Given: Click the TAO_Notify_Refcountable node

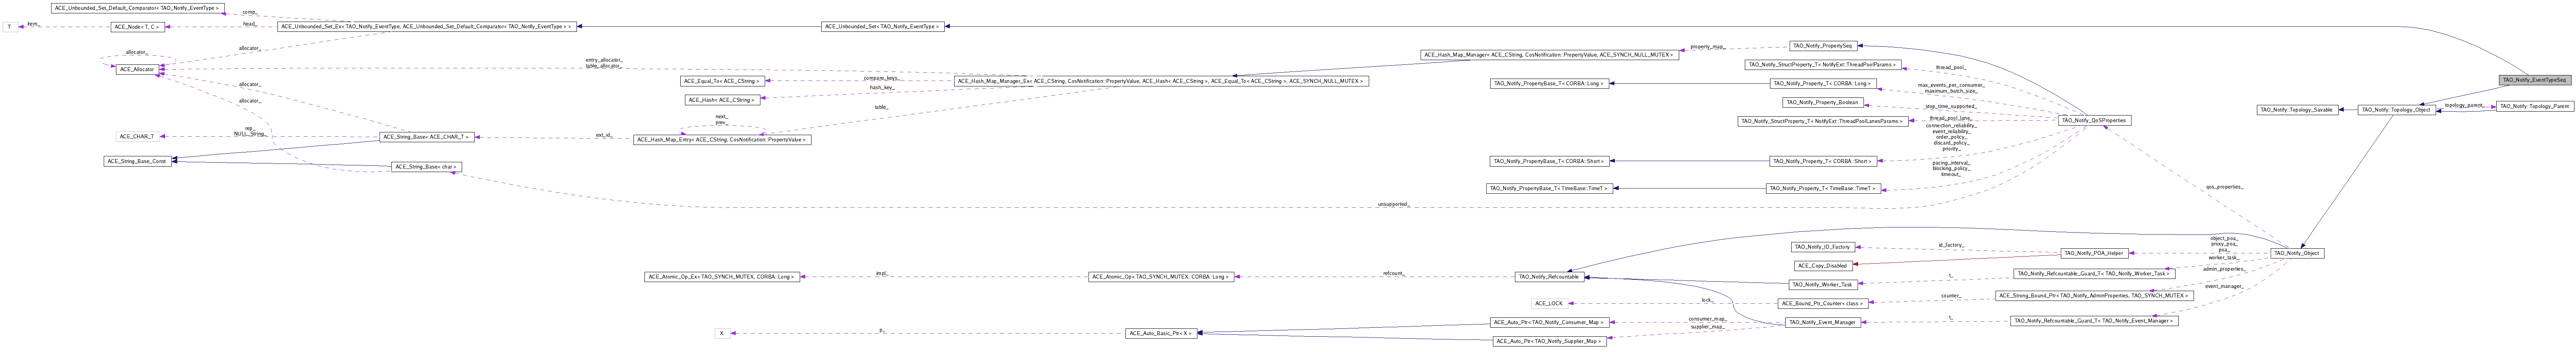Looking at the screenshot, I should [1547, 276].
